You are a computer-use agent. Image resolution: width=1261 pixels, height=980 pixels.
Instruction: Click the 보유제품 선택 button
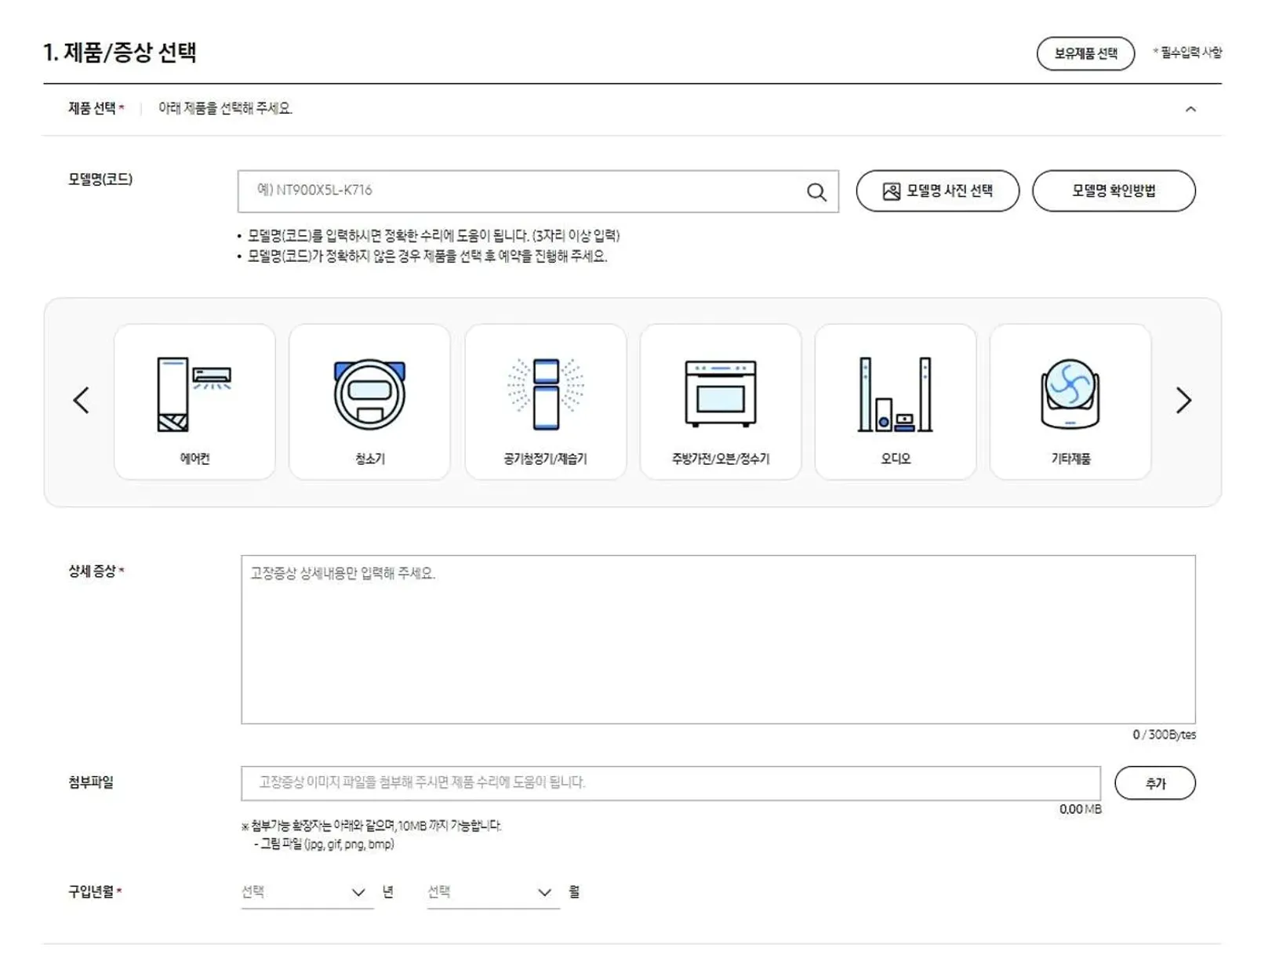1086,53
